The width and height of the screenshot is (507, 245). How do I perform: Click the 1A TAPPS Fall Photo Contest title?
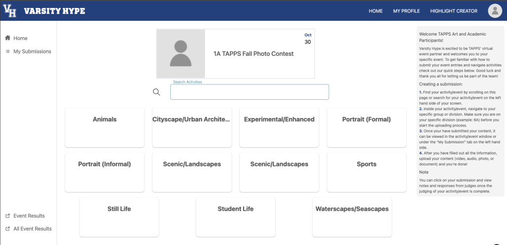253,54
